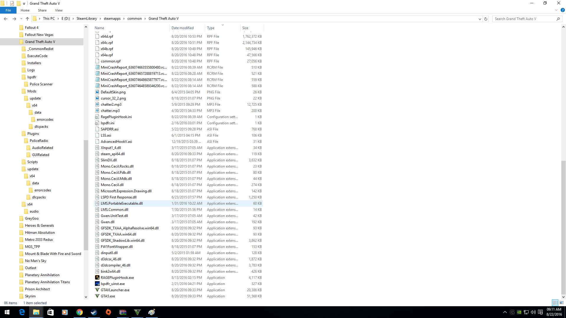Screen dimensions: 566x318
Task: Click SteamLibrary in the breadcrumb path
Action: 87,19
